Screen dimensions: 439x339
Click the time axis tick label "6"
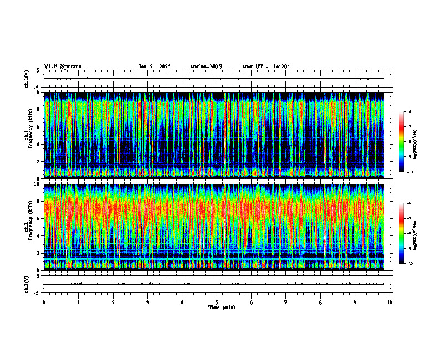click(x=252, y=302)
